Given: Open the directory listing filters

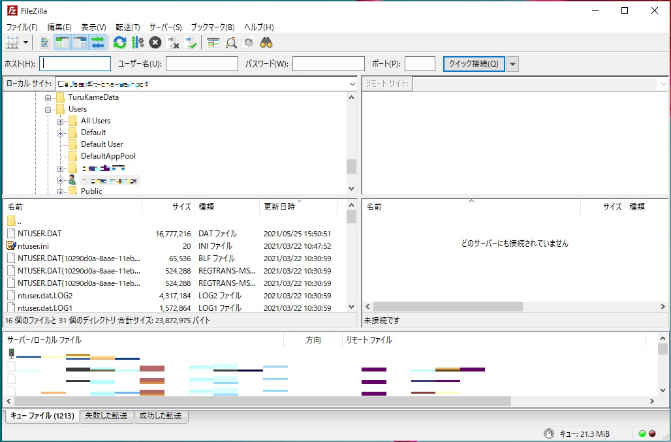Looking at the screenshot, I should pos(213,43).
